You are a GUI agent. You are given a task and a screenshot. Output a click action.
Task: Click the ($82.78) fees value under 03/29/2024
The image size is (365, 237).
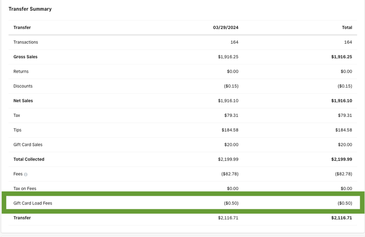coord(229,174)
